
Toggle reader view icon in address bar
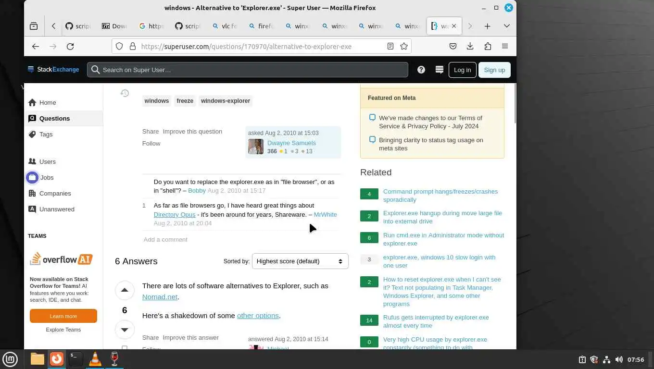point(390,46)
